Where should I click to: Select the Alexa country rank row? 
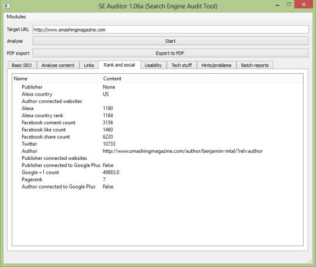pyautogui.click(x=157, y=115)
